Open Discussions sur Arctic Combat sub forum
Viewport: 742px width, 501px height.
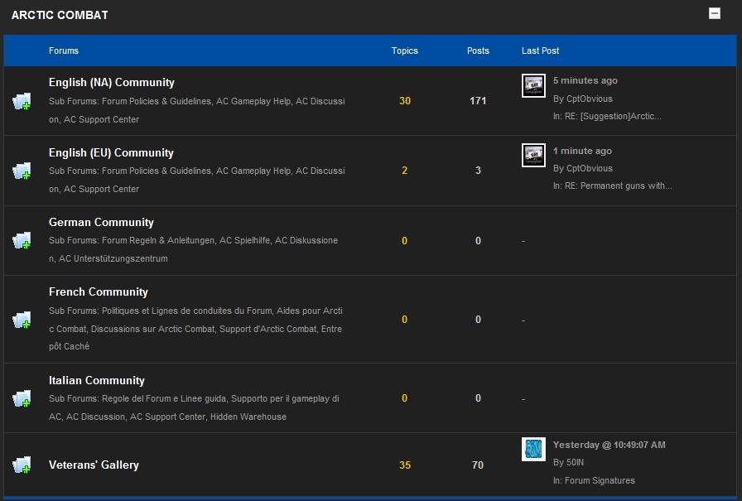tap(153, 329)
